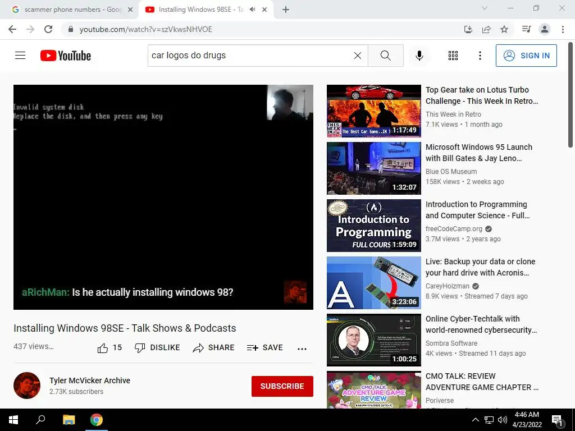This screenshot has height=431, width=575.
Task: Select Installing Windows 98SE tab
Action: point(202,10)
